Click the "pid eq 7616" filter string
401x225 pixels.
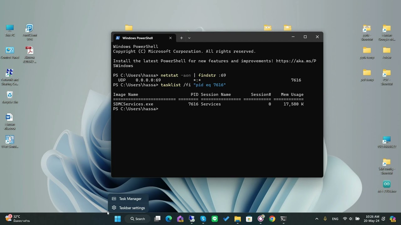(x=210, y=85)
